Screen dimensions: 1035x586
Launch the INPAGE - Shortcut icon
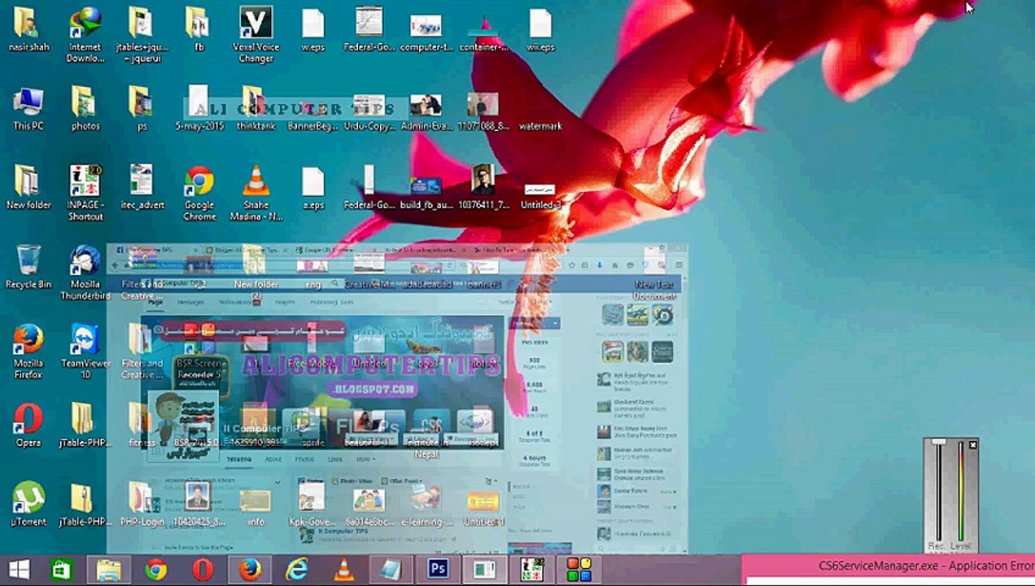coord(85,193)
